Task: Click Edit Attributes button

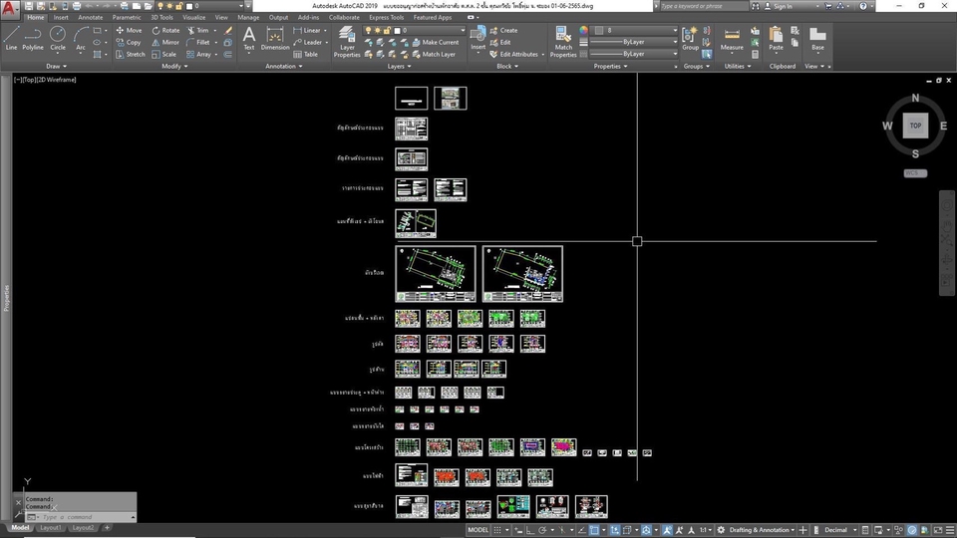Action: pos(514,54)
